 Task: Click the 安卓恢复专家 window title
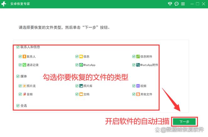20,4
